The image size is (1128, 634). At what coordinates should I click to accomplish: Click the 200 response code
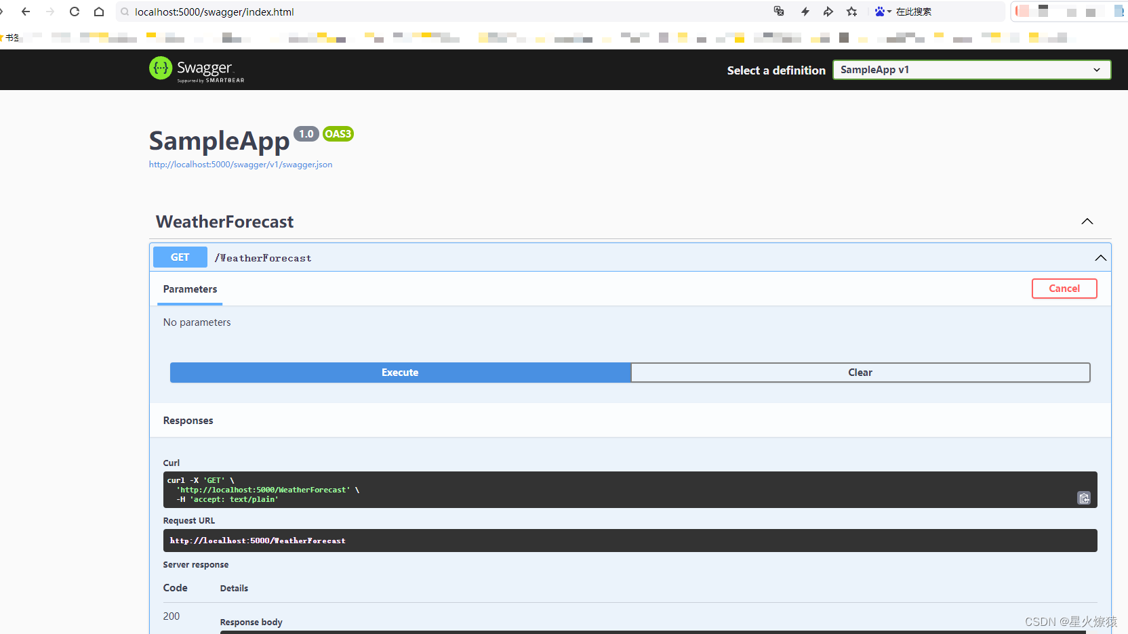pyautogui.click(x=172, y=616)
